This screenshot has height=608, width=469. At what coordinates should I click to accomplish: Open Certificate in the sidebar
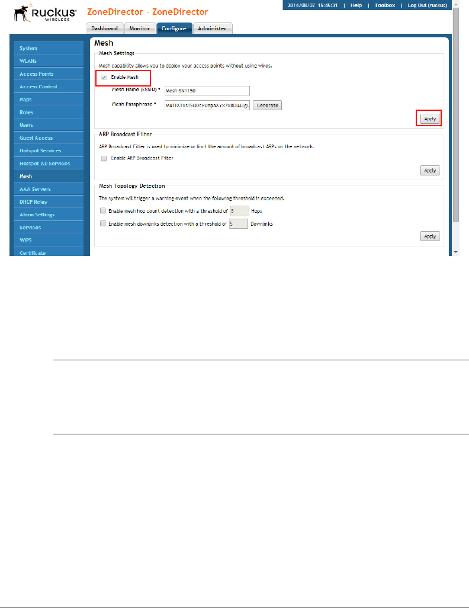coord(49,252)
